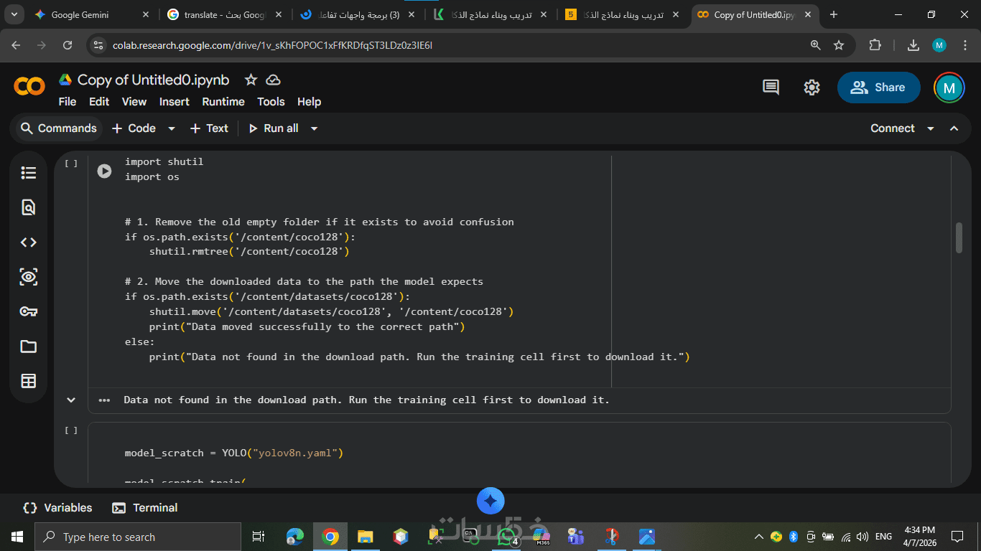Click the Windows search box
This screenshot has width=981, height=551.
click(x=138, y=537)
